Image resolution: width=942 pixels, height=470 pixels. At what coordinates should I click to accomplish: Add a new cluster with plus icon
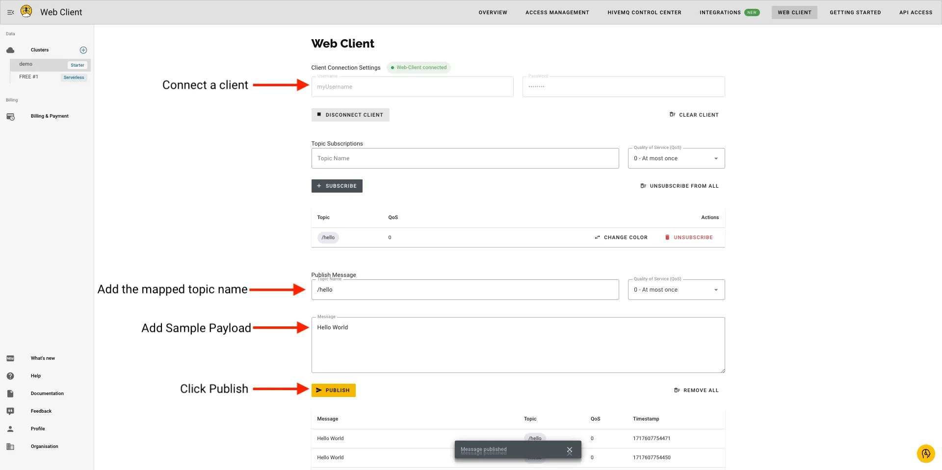(83, 50)
